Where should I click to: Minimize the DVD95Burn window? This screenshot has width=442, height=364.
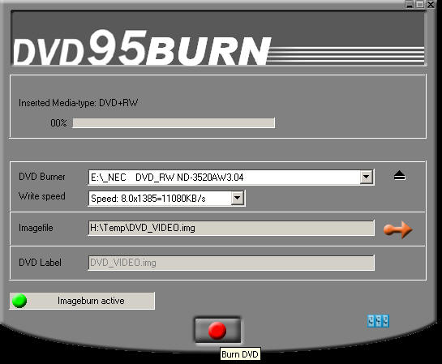[409, 4]
